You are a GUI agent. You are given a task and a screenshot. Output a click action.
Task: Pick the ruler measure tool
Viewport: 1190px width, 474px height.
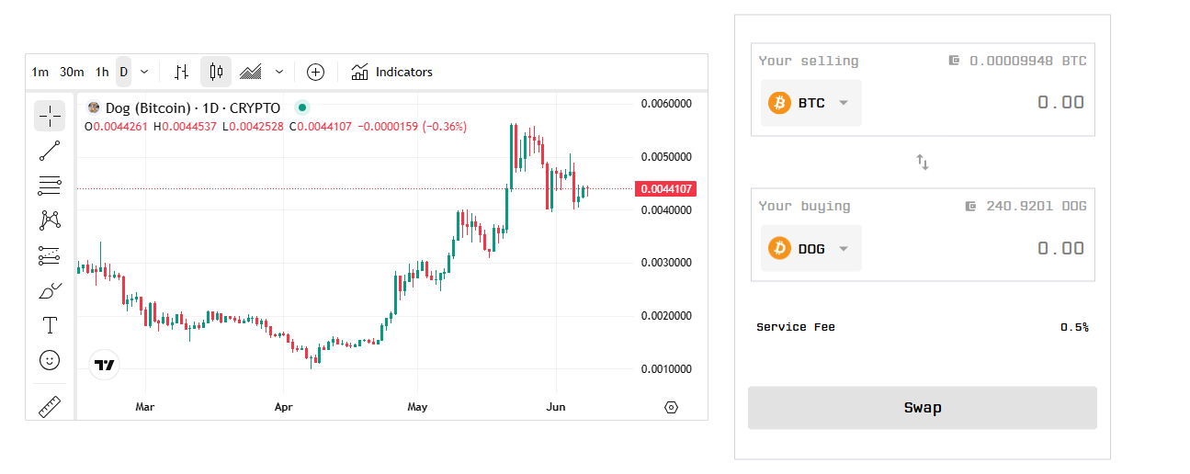(50, 406)
